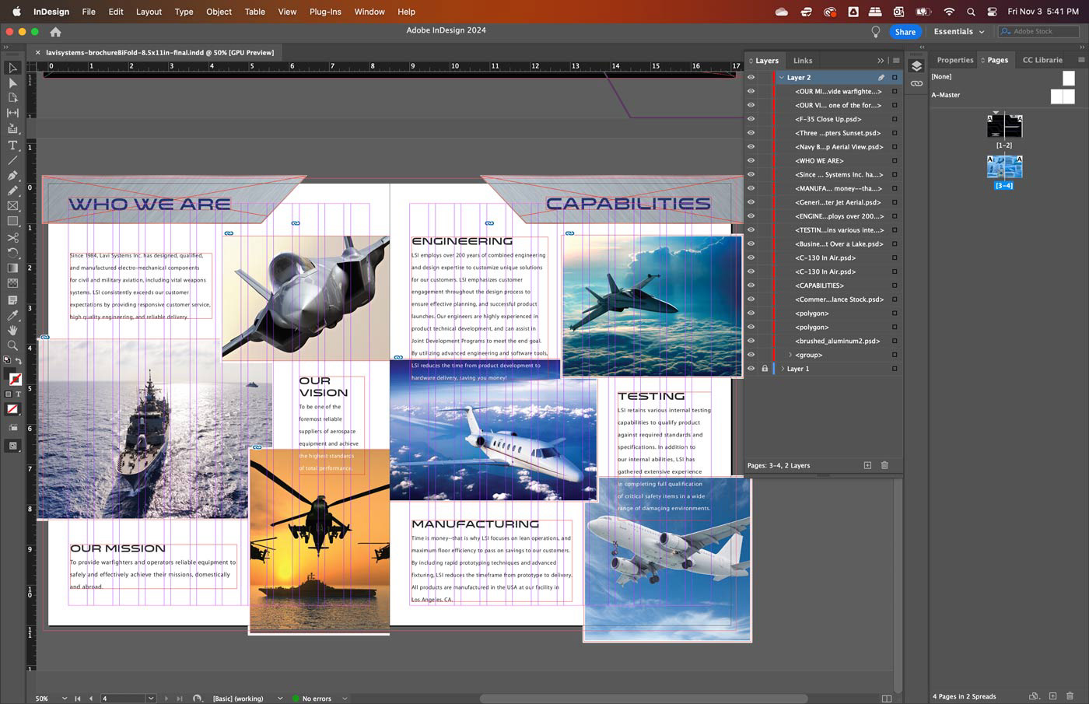
Task: Open the Plug-Ins menu
Action: pos(325,12)
